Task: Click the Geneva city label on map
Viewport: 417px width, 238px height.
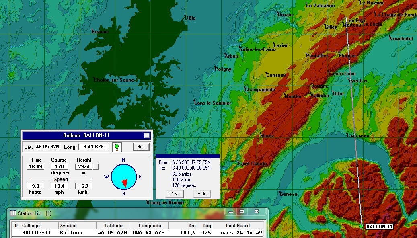Action: click(x=288, y=194)
